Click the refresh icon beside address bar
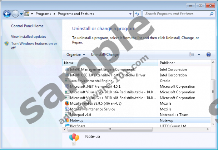 pos(137,14)
